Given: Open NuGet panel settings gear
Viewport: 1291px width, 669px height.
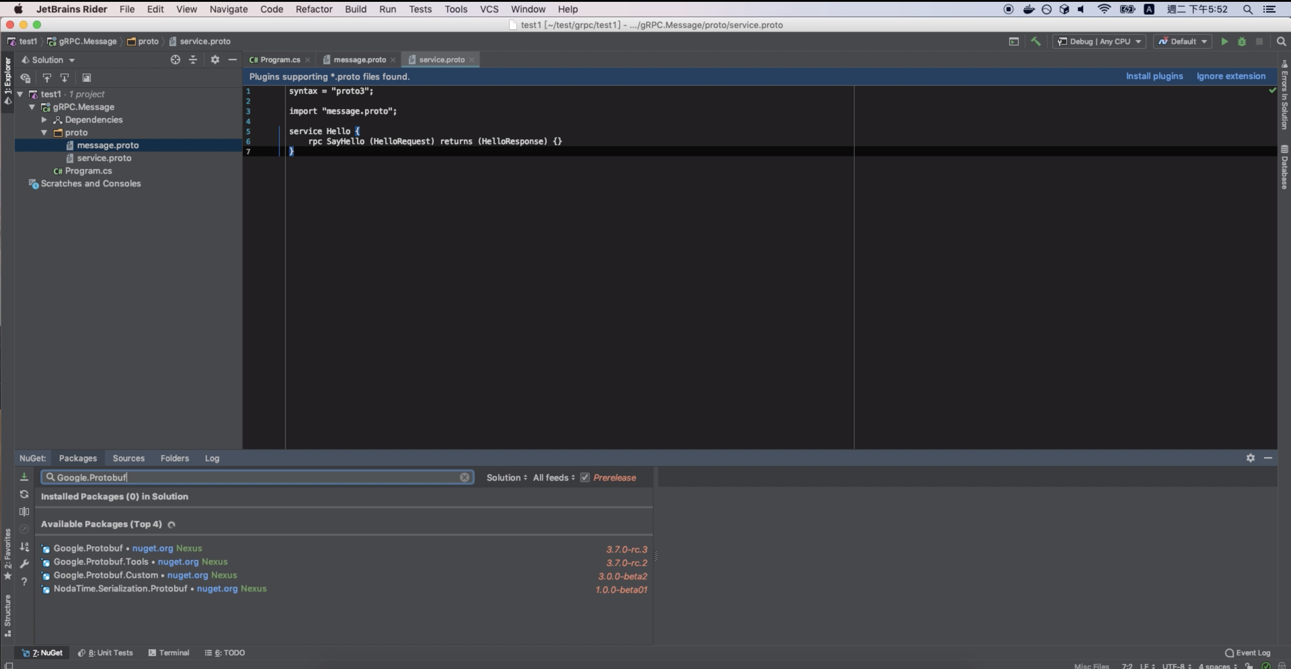Looking at the screenshot, I should 1250,458.
